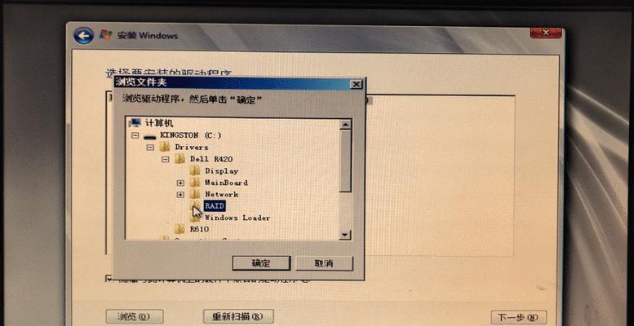Select the Network folder label
The height and width of the screenshot is (326, 634).
(222, 194)
